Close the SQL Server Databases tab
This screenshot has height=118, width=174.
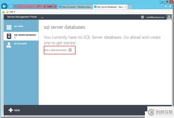126,7
